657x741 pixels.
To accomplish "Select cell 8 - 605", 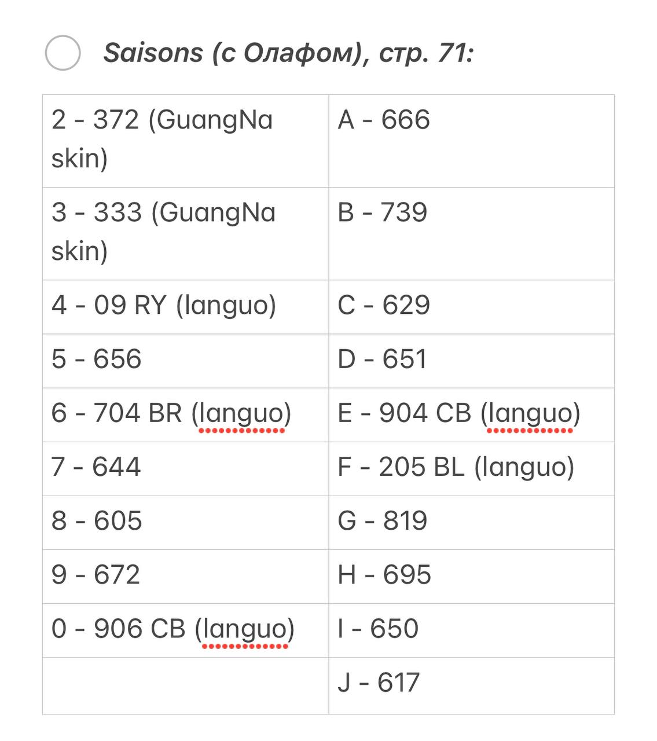I will 185,522.
